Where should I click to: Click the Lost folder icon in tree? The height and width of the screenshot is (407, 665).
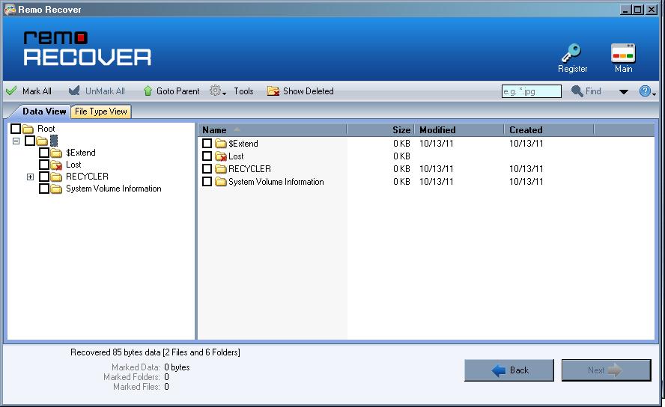pos(56,165)
